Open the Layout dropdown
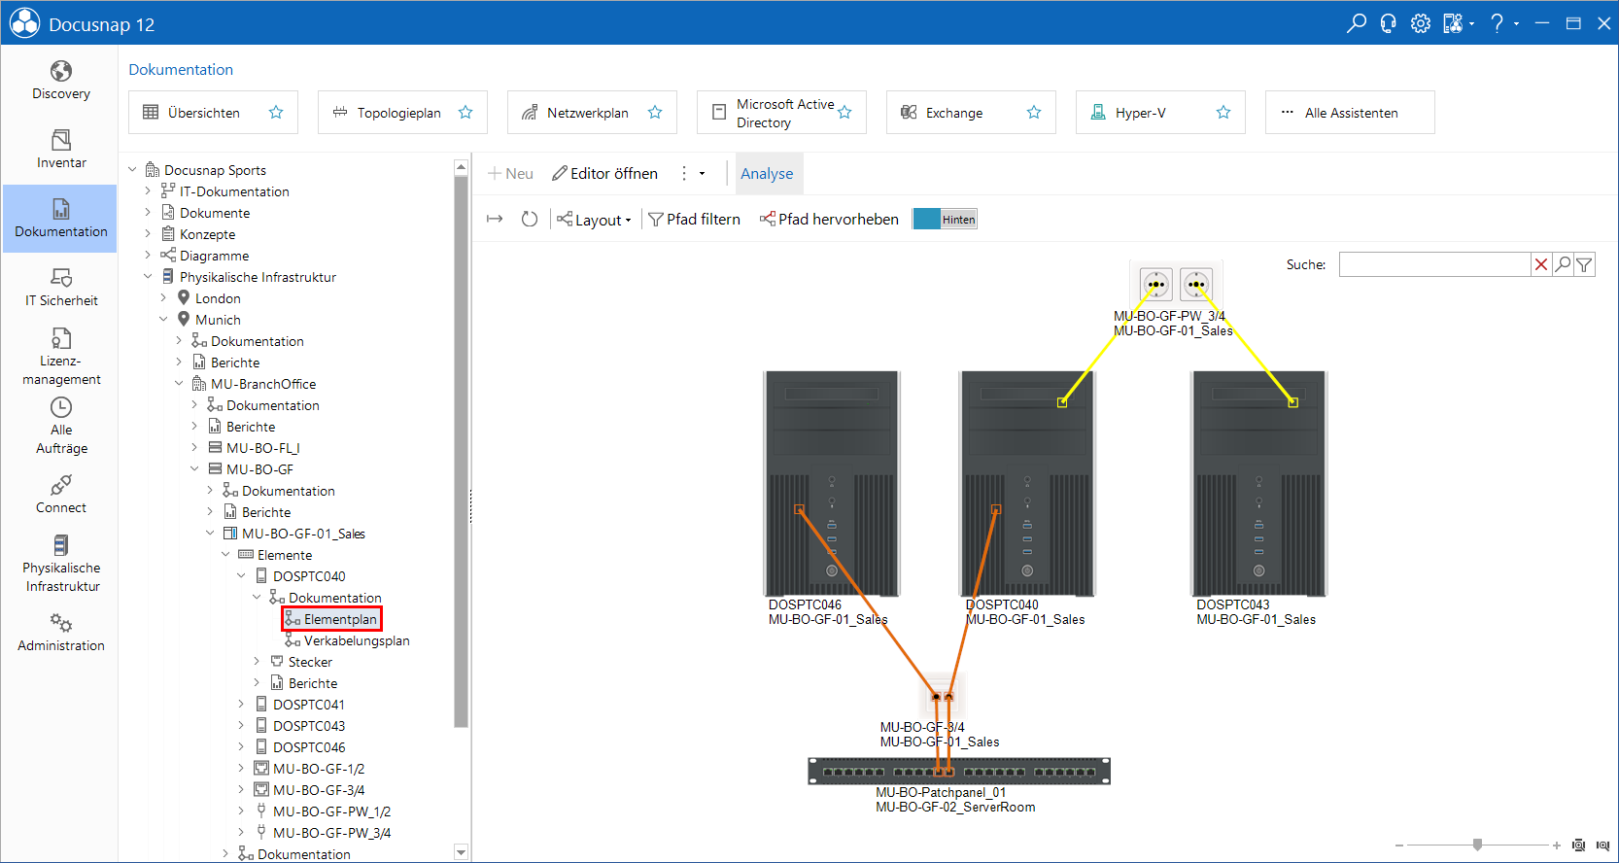This screenshot has height=863, width=1619. click(x=594, y=220)
